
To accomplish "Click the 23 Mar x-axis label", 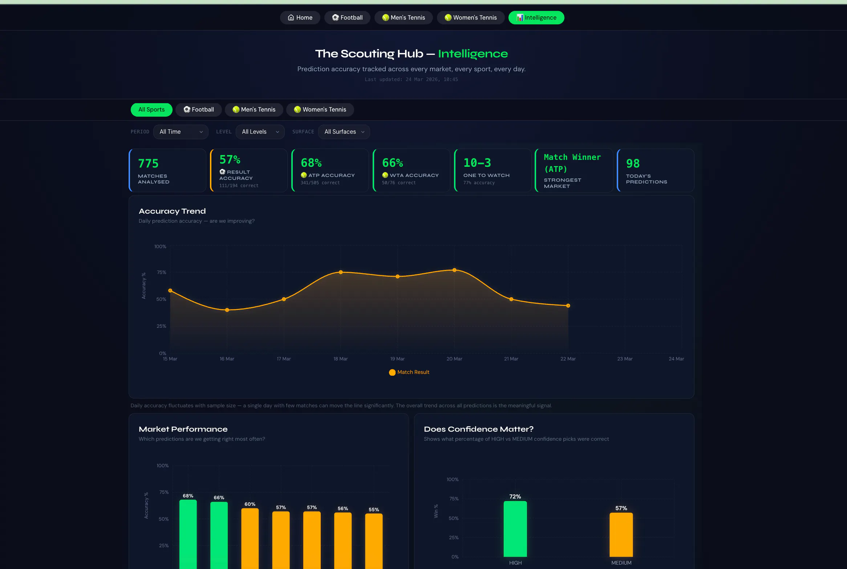I will point(625,359).
